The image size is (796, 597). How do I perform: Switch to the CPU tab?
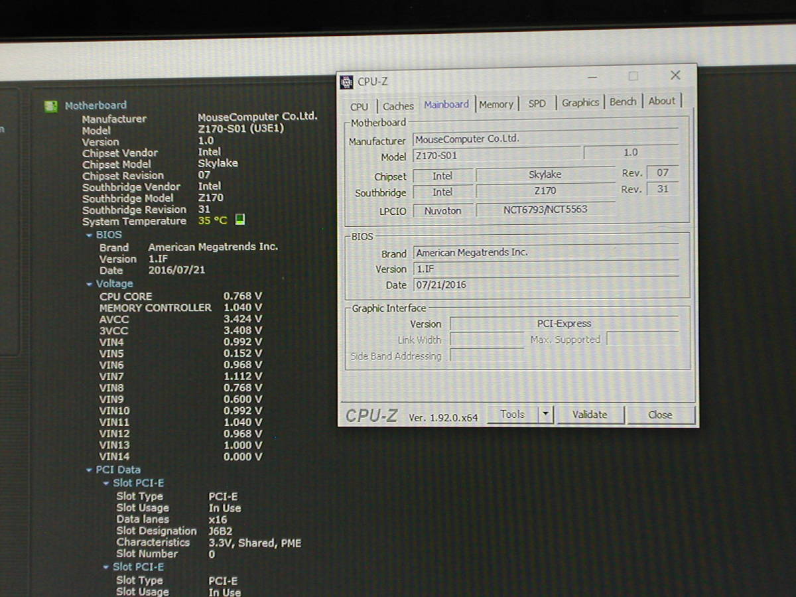(x=359, y=107)
